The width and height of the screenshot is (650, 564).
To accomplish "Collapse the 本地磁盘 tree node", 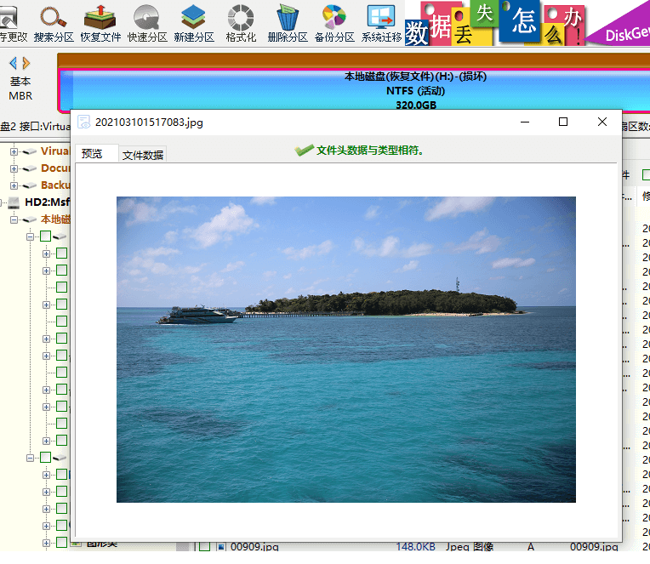I will coord(14,219).
